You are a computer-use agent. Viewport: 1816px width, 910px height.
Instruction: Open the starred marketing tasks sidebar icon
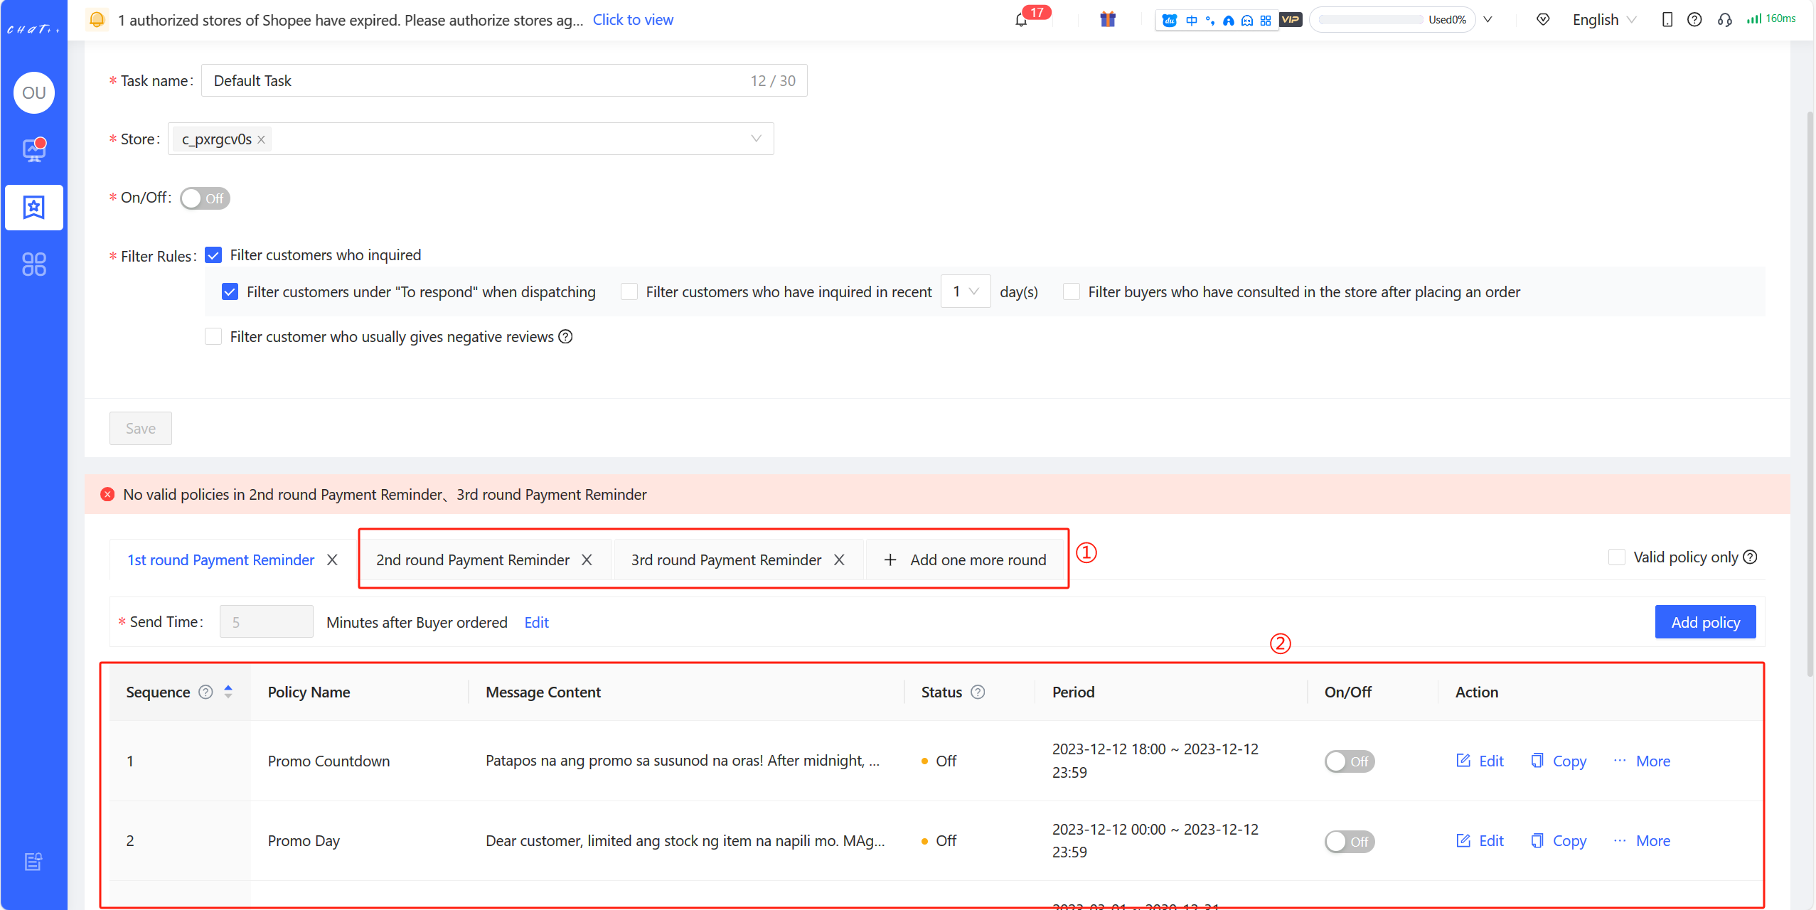click(x=34, y=208)
